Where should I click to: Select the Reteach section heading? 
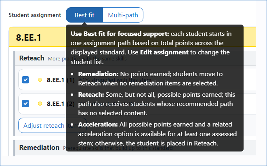point(32,58)
